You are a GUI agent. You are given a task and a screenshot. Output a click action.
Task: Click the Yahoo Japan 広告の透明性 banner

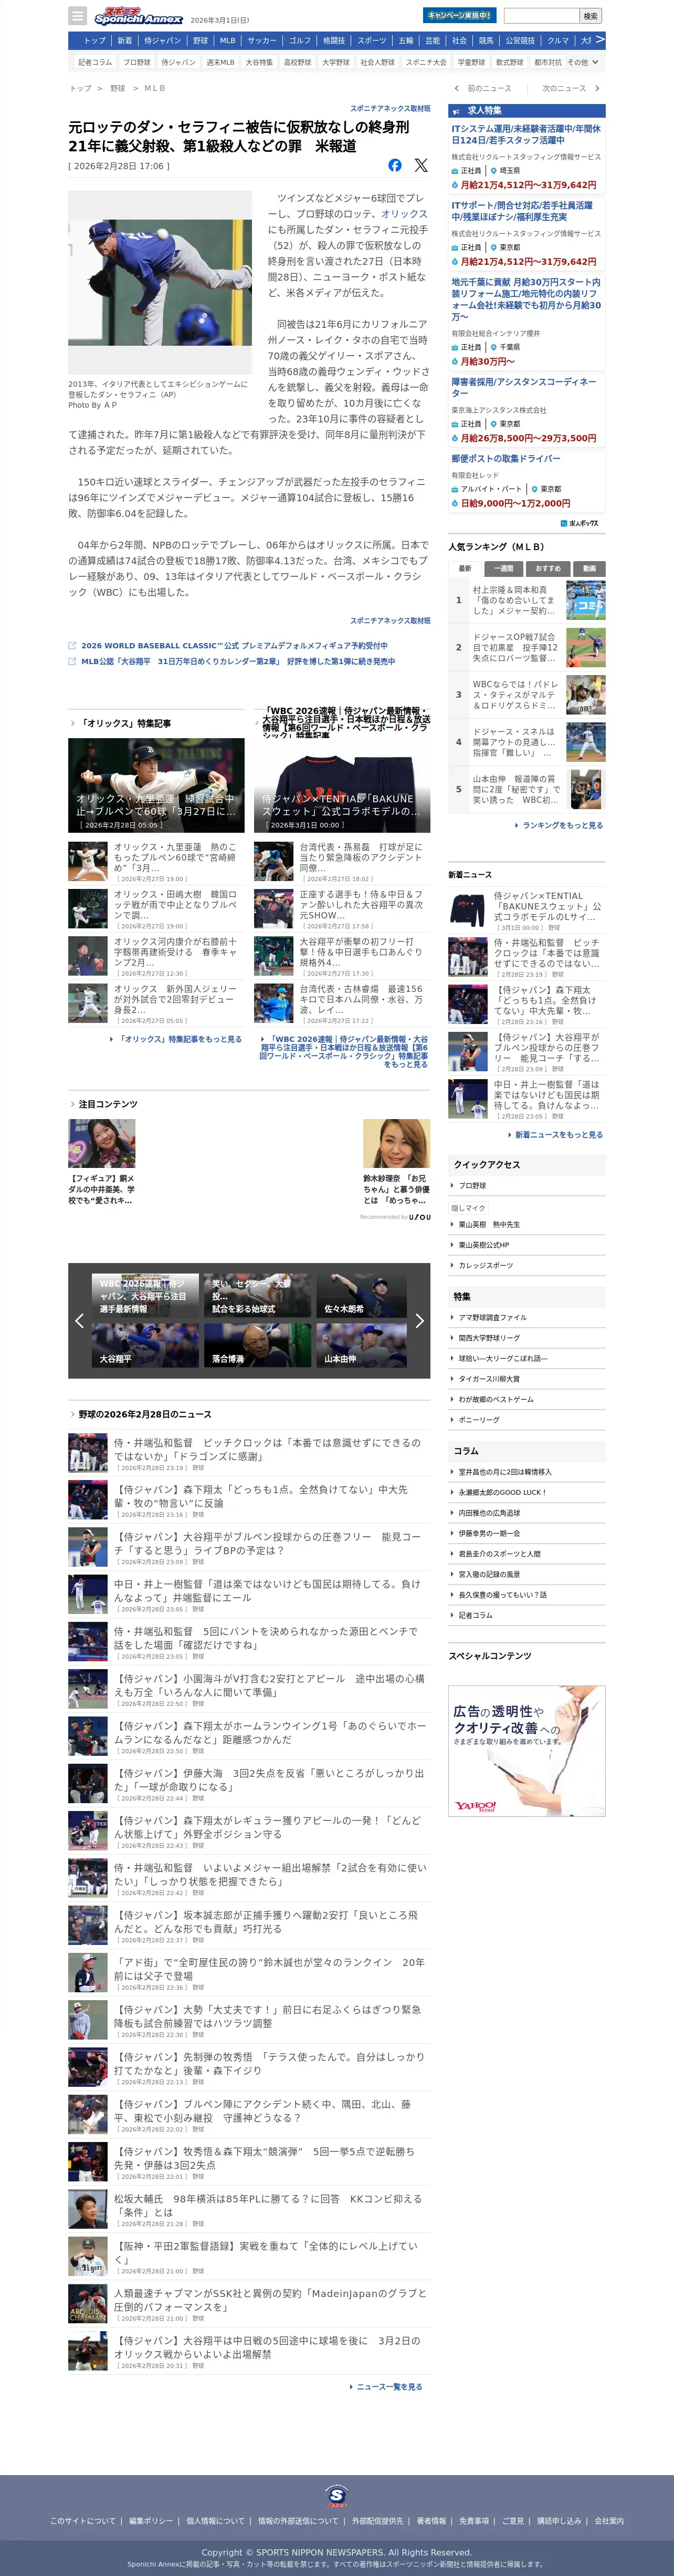(x=526, y=1751)
